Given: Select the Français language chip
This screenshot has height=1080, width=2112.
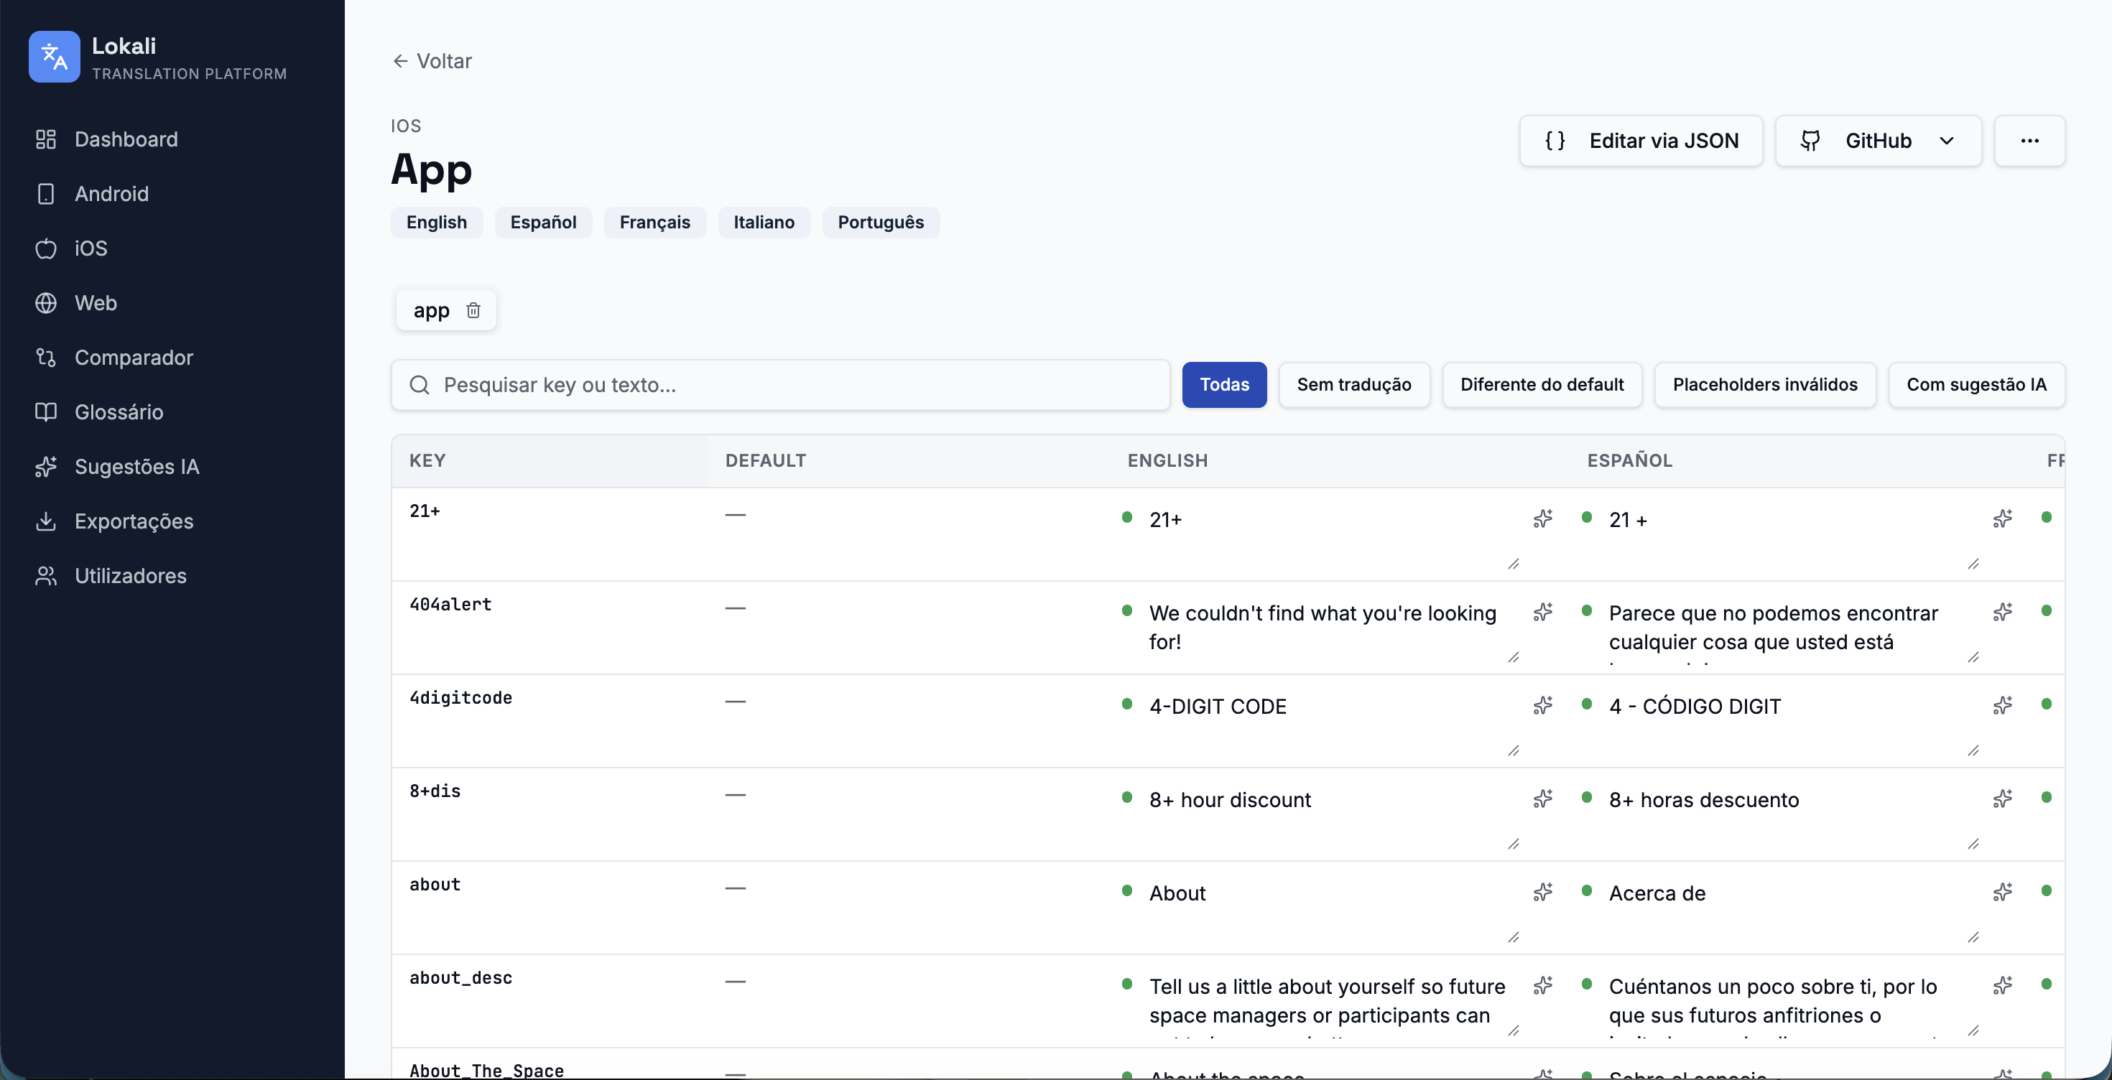Looking at the screenshot, I should [x=654, y=222].
